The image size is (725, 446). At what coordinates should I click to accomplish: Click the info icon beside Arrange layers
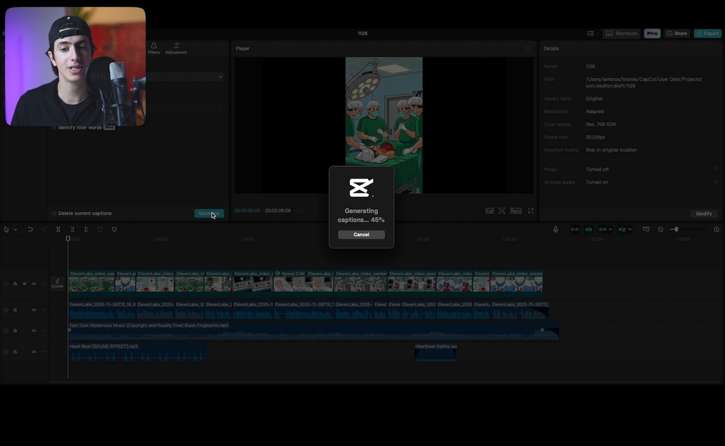716,182
